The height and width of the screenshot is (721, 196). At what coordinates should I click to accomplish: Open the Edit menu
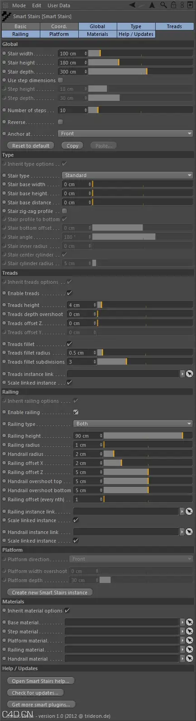pos(37,5)
